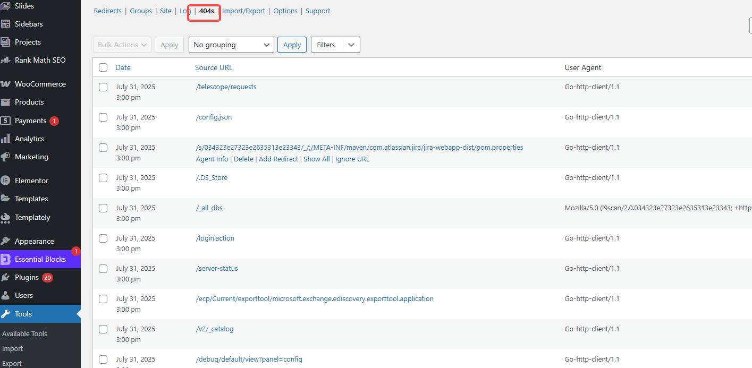Click the Essential Blocks icon
Image resolution: width=752 pixels, height=368 pixels.
pyautogui.click(x=6, y=259)
